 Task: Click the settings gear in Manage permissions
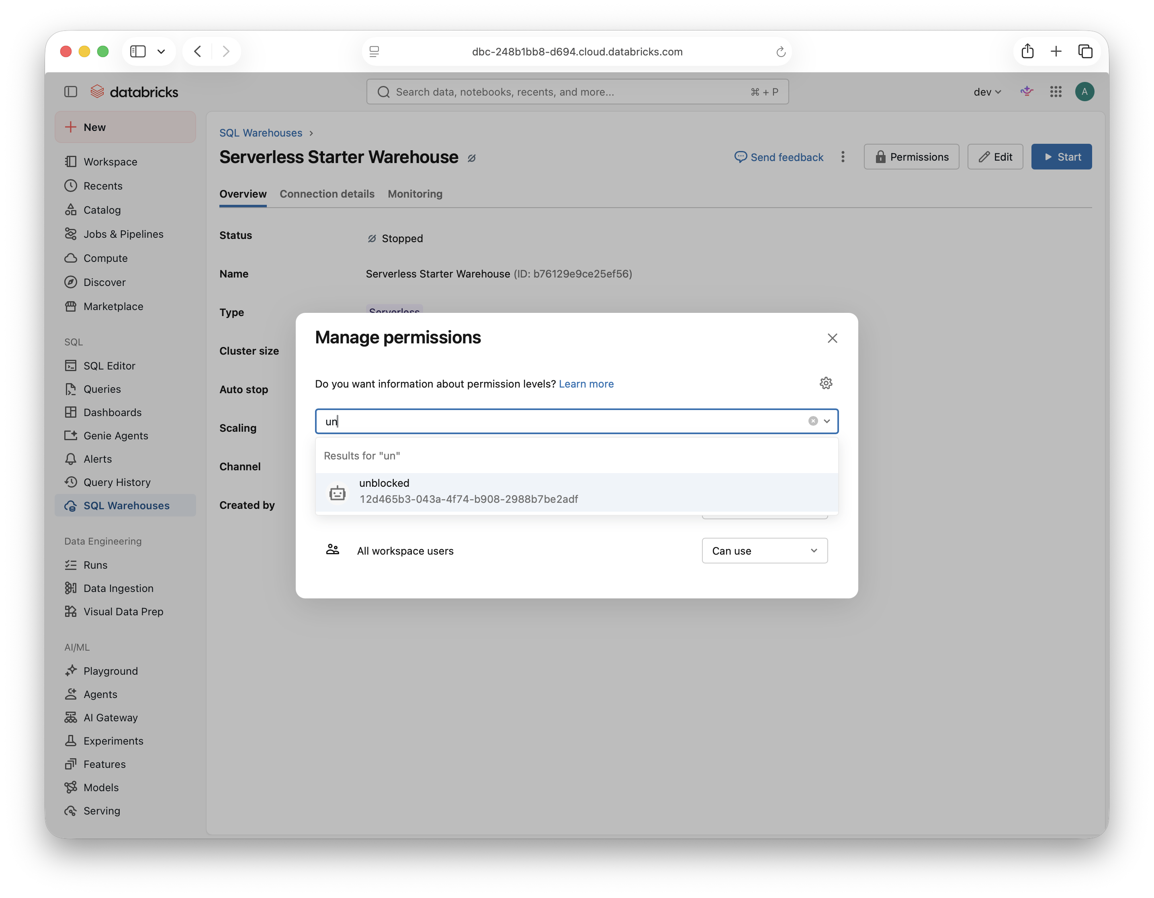click(x=825, y=383)
